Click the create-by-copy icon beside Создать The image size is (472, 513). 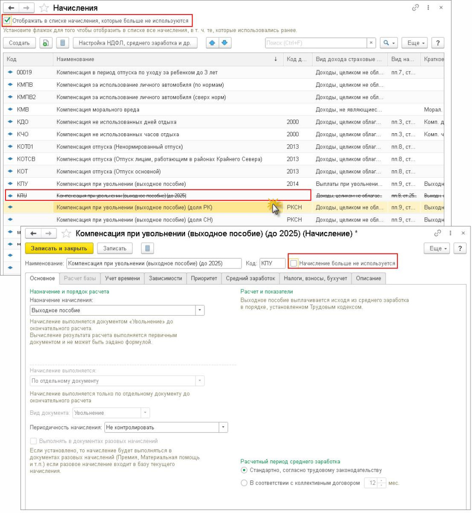click(46, 43)
